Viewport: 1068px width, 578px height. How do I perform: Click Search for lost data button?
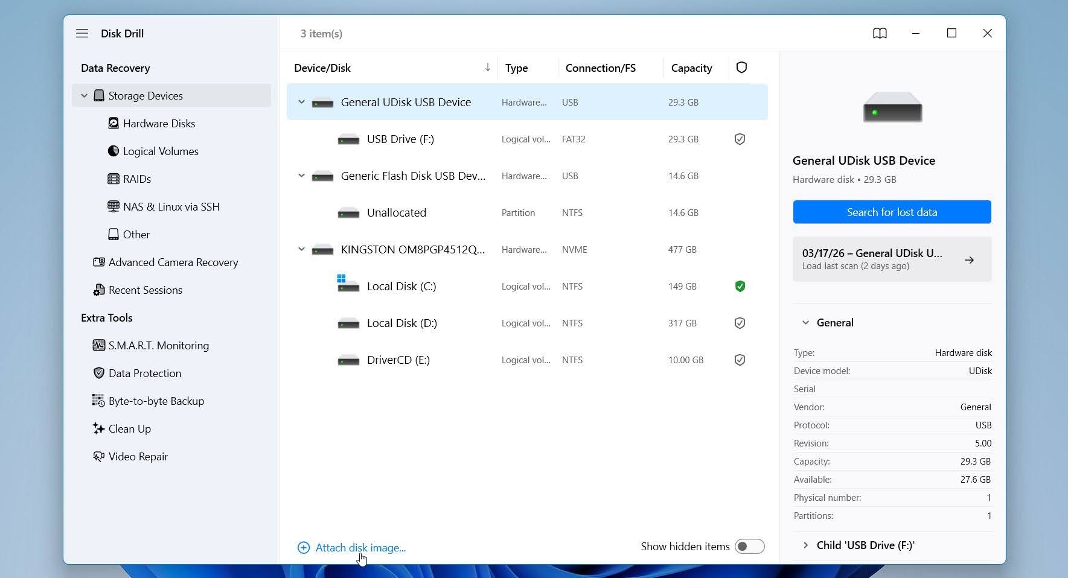(892, 212)
